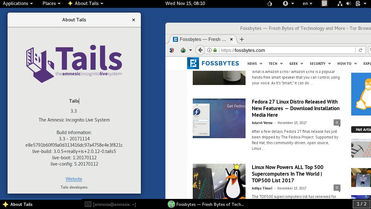Click the Tux penguin sidebar banner
This screenshot has width=371, height=209.
click(361, 94)
